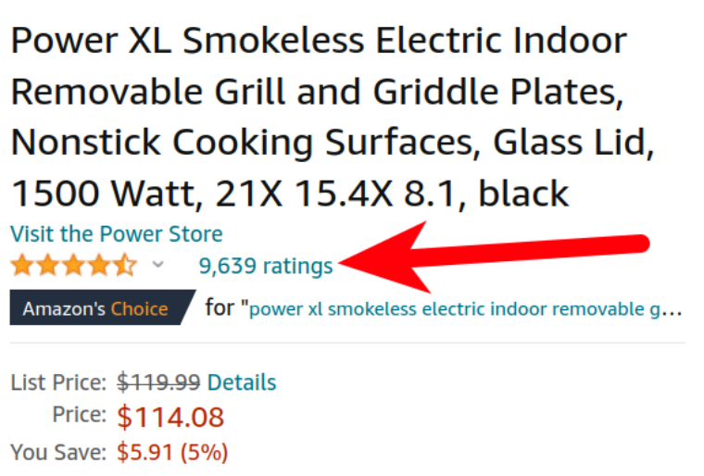The width and height of the screenshot is (704, 476).
Task: Click the List Price label
Action: [58, 382]
